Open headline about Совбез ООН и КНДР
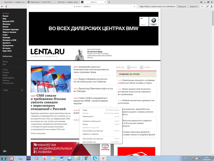214x161 pixels. coord(91,101)
